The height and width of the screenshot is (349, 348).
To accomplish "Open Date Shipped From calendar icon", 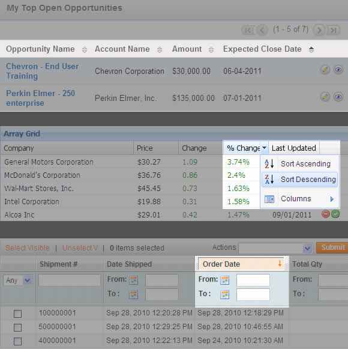I will 133,280.
